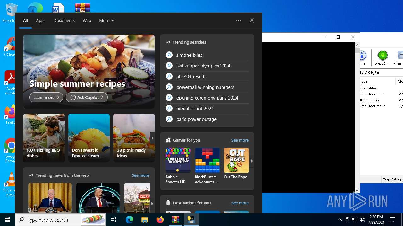Open the Info tool in WinRAR
403x226 pixels.
[x=362, y=58]
